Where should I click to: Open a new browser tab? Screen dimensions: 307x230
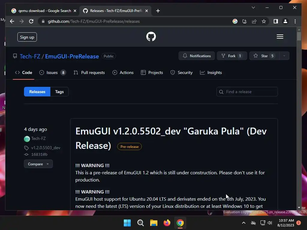click(x=158, y=11)
